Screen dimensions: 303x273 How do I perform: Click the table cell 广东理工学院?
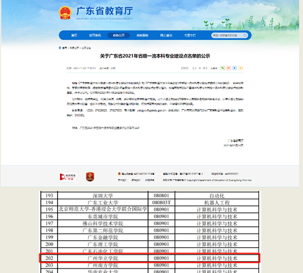tap(103, 244)
